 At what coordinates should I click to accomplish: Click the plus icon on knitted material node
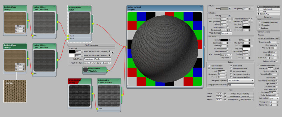201,7
